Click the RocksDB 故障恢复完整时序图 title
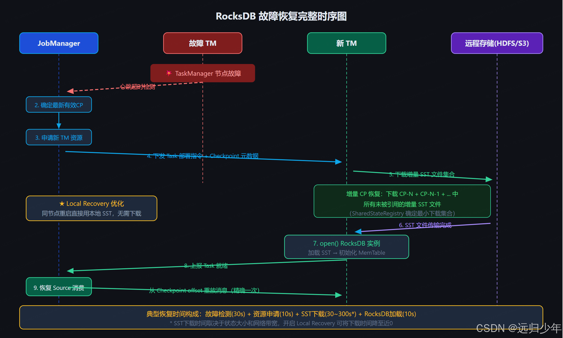The image size is (563, 338). click(281, 16)
